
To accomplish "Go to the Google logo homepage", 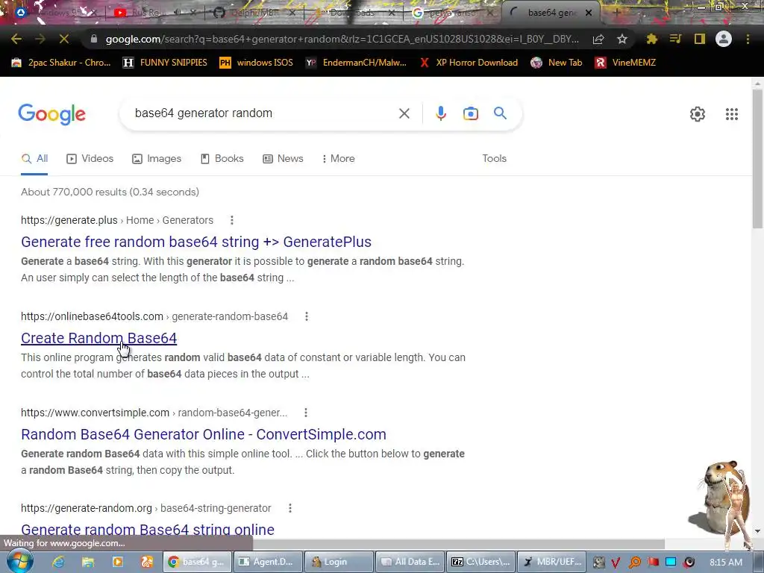I will tap(51, 114).
